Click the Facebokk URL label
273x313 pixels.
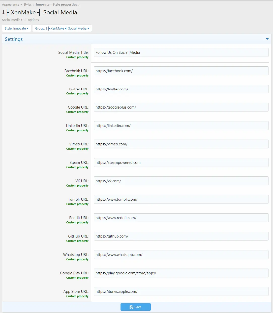click(x=76, y=71)
